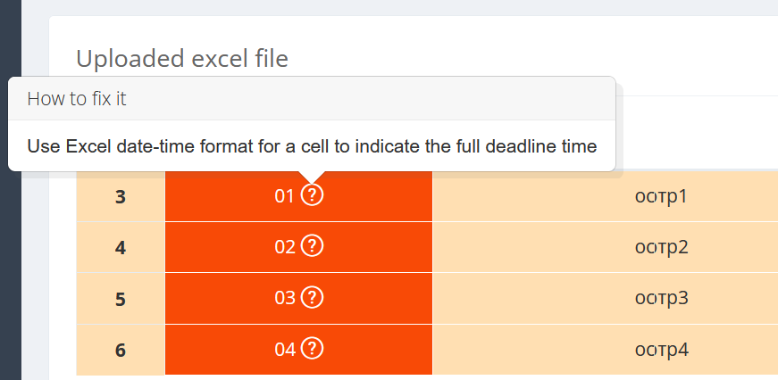
Task: Click the Uploaded excel file heading
Action: tap(182, 59)
